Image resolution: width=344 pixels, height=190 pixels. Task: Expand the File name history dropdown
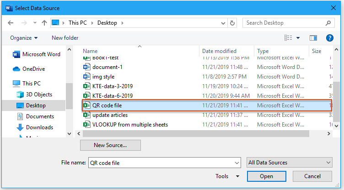[236, 163]
